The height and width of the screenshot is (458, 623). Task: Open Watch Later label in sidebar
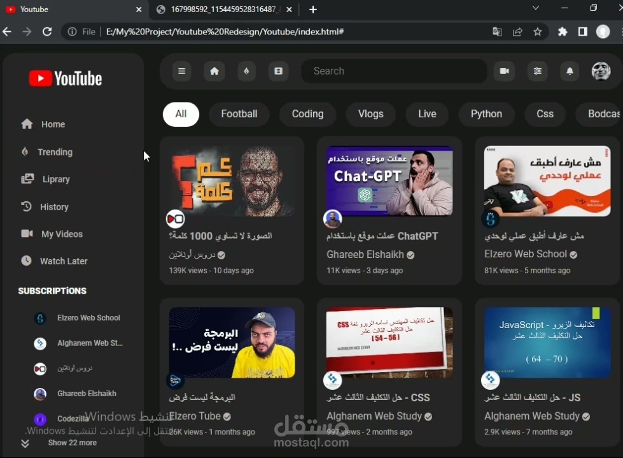click(x=64, y=261)
